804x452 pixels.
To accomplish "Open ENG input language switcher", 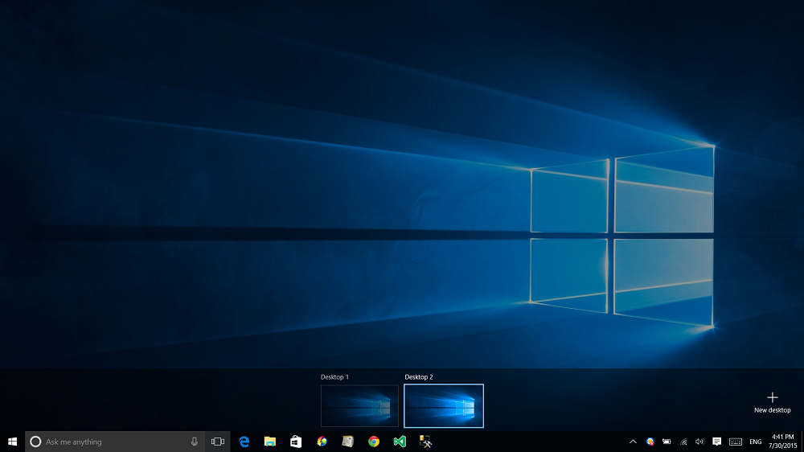I will point(756,442).
